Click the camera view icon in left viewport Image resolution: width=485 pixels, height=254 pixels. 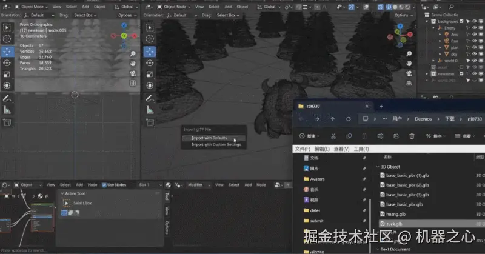[x=132, y=73]
